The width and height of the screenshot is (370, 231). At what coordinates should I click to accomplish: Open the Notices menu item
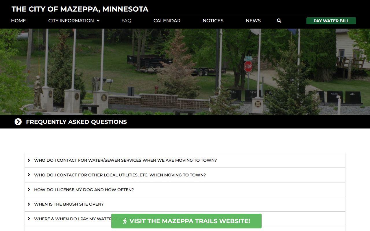click(213, 21)
